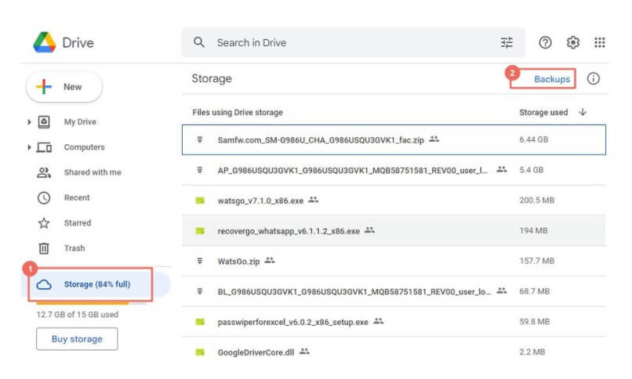Click the Computers devices icon
632x379 pixels.
[x=44, y=147]
